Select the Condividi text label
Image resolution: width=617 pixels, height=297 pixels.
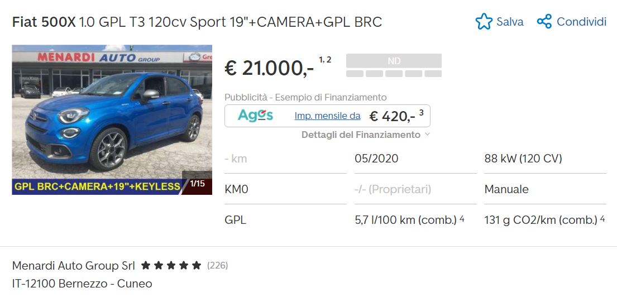tap(582, 22)
